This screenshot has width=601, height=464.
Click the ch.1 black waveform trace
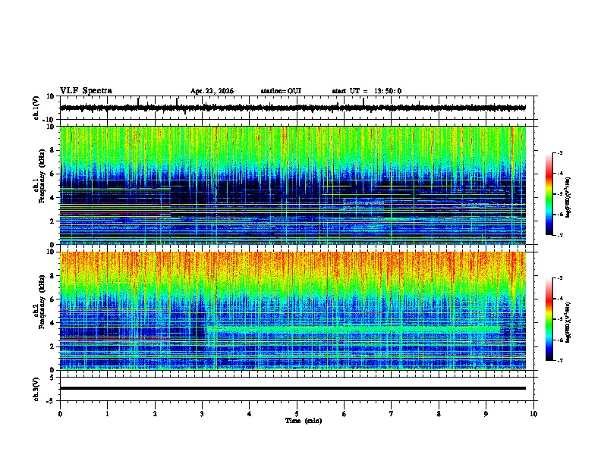(x=293, y=108)
